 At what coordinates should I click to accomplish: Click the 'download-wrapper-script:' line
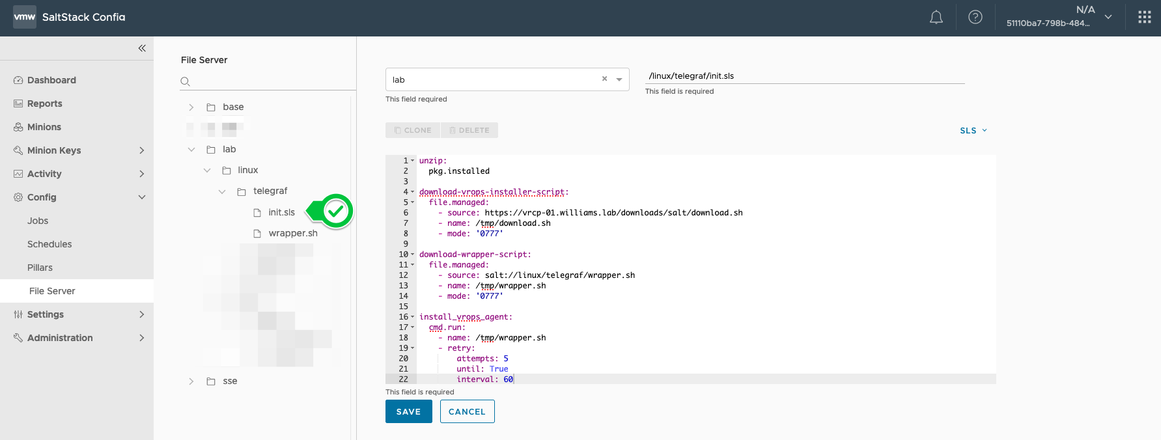tap(475, 254)
